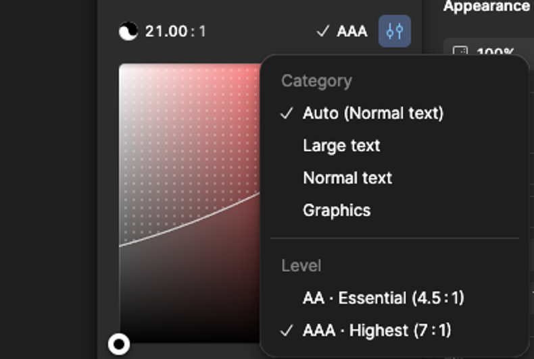Click the Appearance section heading
This screenshot has height=359, width=534.
pos(487,6)
